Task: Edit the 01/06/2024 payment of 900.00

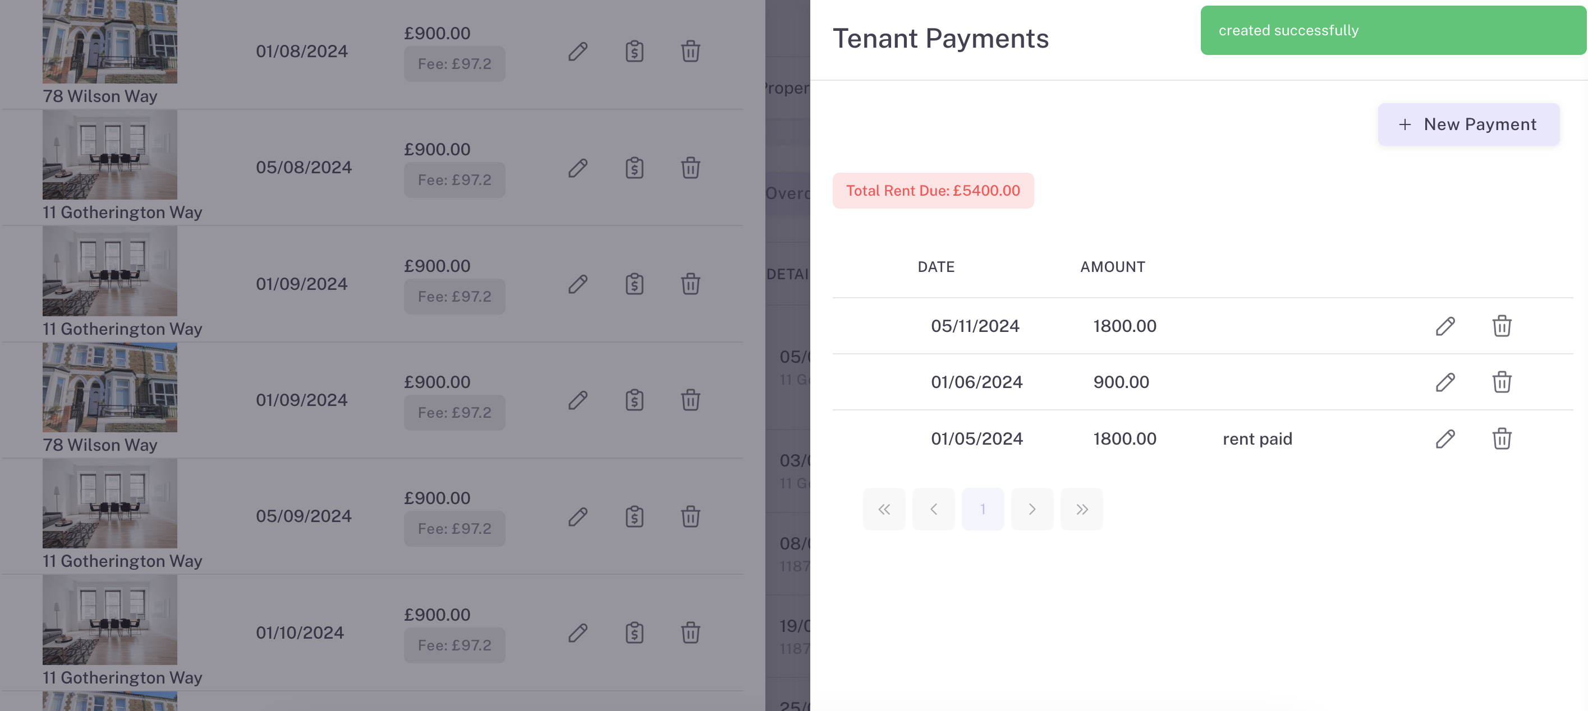Action: (x=1445, y=382)
